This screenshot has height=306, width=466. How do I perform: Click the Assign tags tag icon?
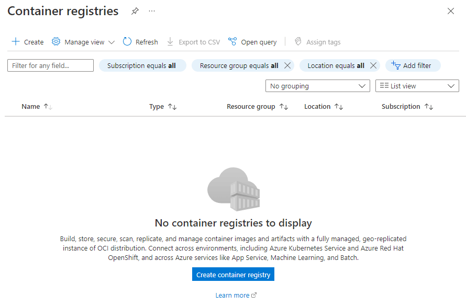tap(298, 41)
